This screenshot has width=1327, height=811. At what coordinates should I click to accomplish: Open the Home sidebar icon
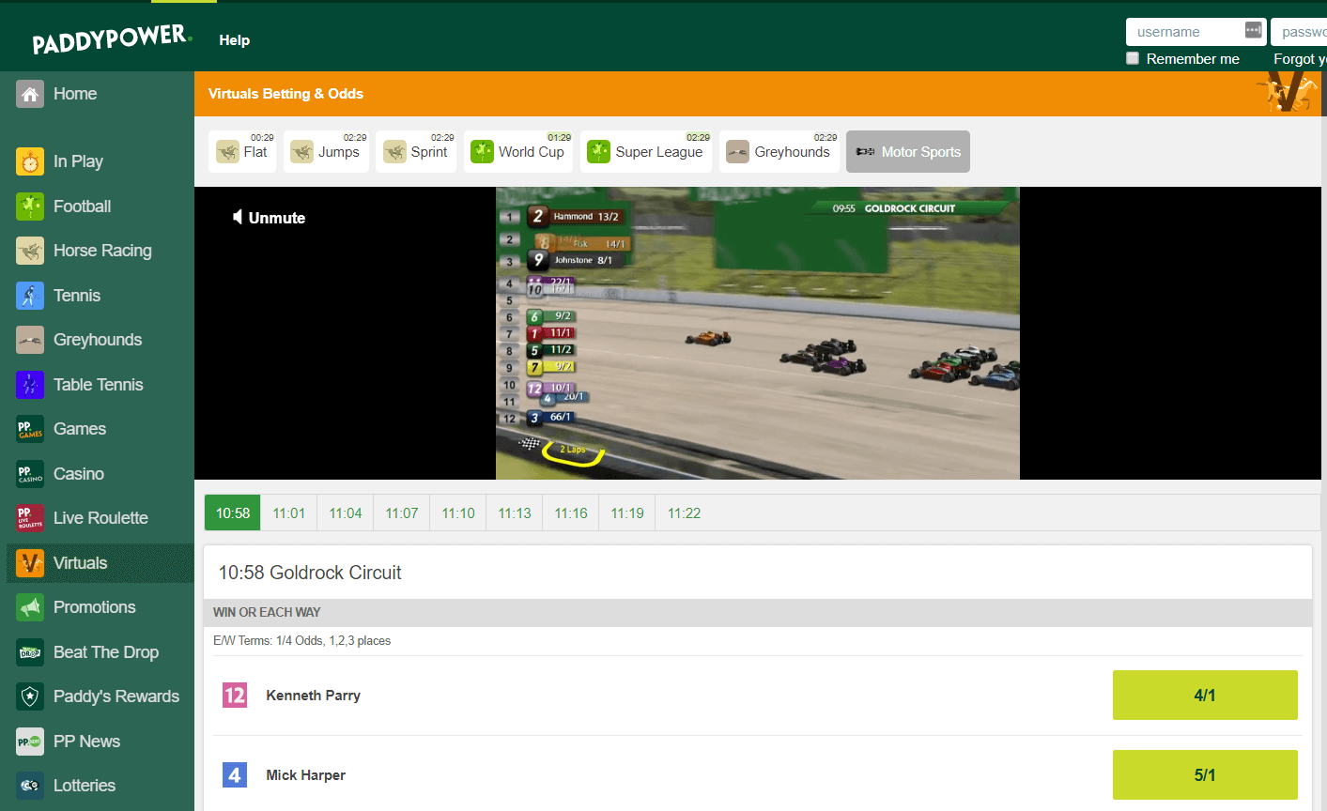pos(30,94)
